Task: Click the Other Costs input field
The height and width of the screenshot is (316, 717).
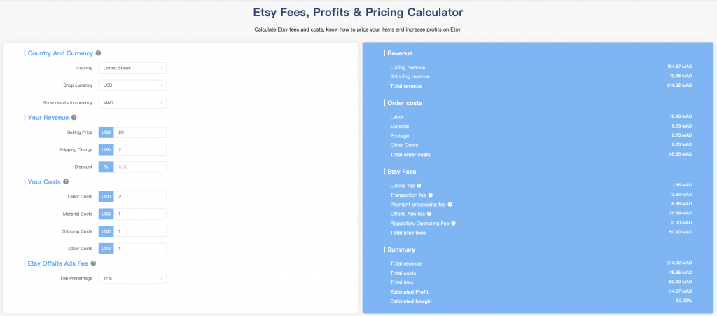Action: [140, 249]
